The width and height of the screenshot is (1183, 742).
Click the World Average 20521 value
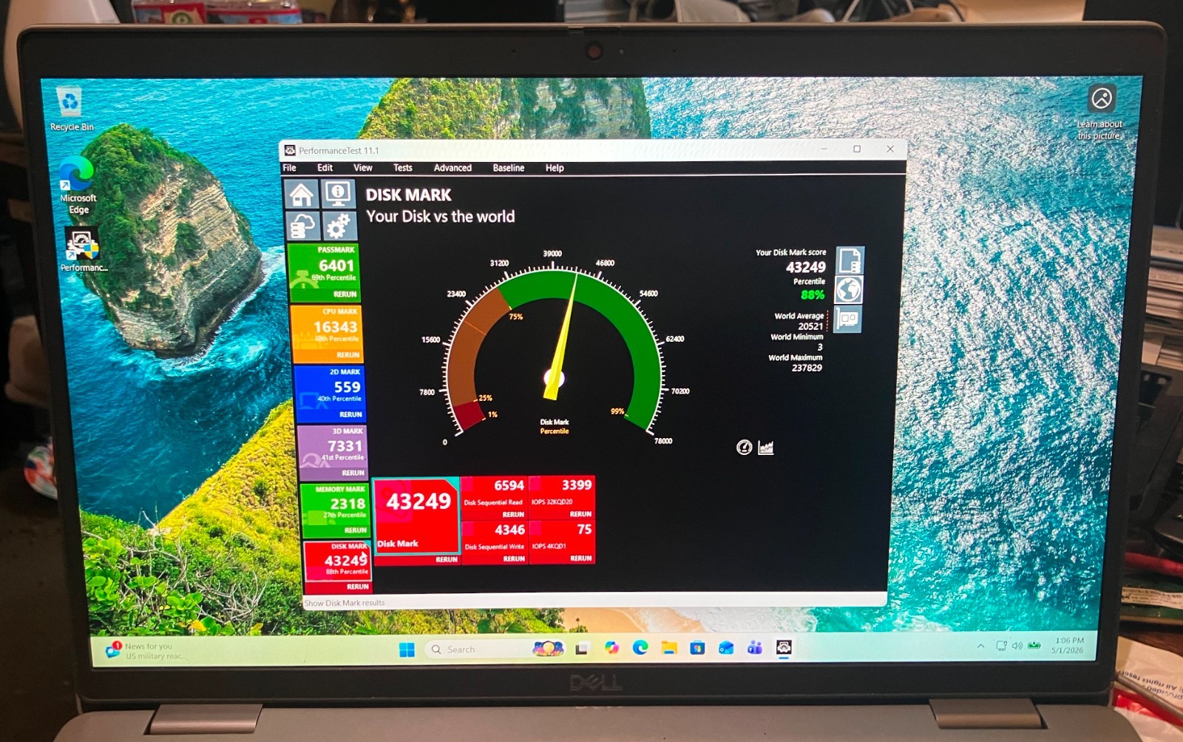[810, 326]
